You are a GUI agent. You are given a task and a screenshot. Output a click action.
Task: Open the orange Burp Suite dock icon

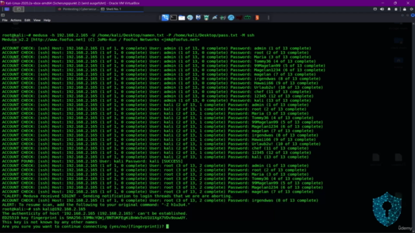tap(257, 17)
